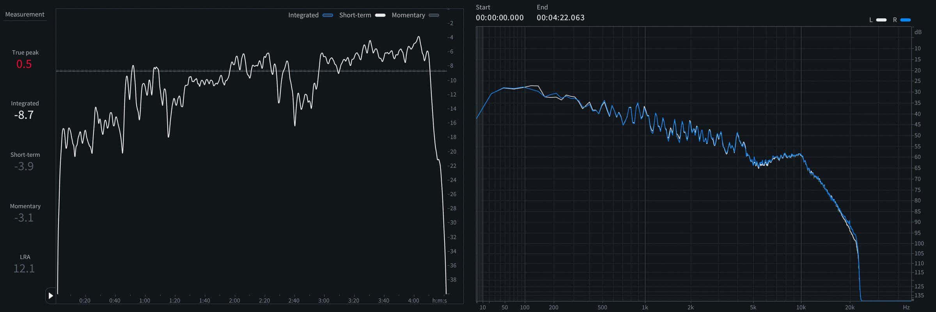Click the Momentary value -3.1
Screen dimensions: 936x312
(24, 218)
